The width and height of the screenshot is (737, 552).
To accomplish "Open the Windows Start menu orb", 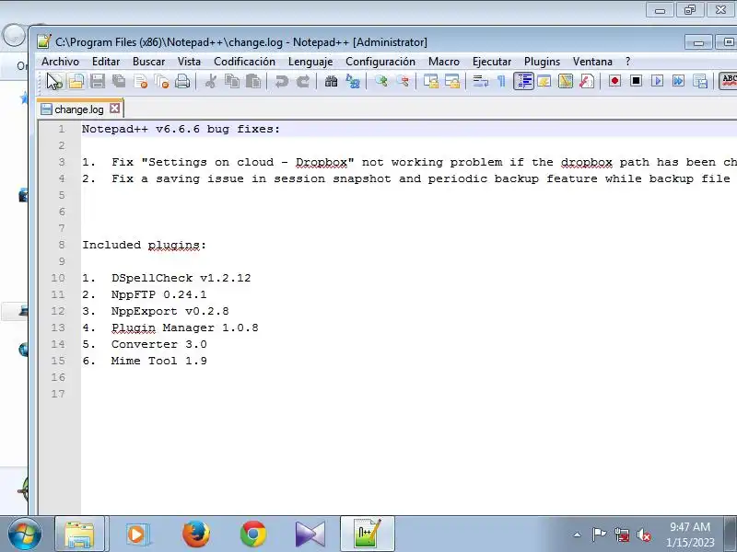I will coord(25,535).
